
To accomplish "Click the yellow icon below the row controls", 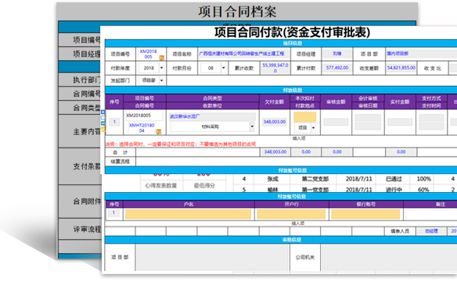I will click(103, 129).
